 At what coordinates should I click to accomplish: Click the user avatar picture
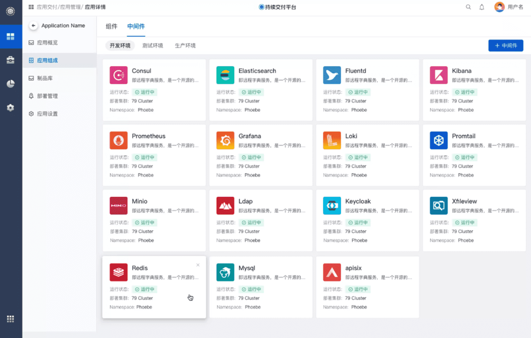pyautogui.click(x=500, y=7)
